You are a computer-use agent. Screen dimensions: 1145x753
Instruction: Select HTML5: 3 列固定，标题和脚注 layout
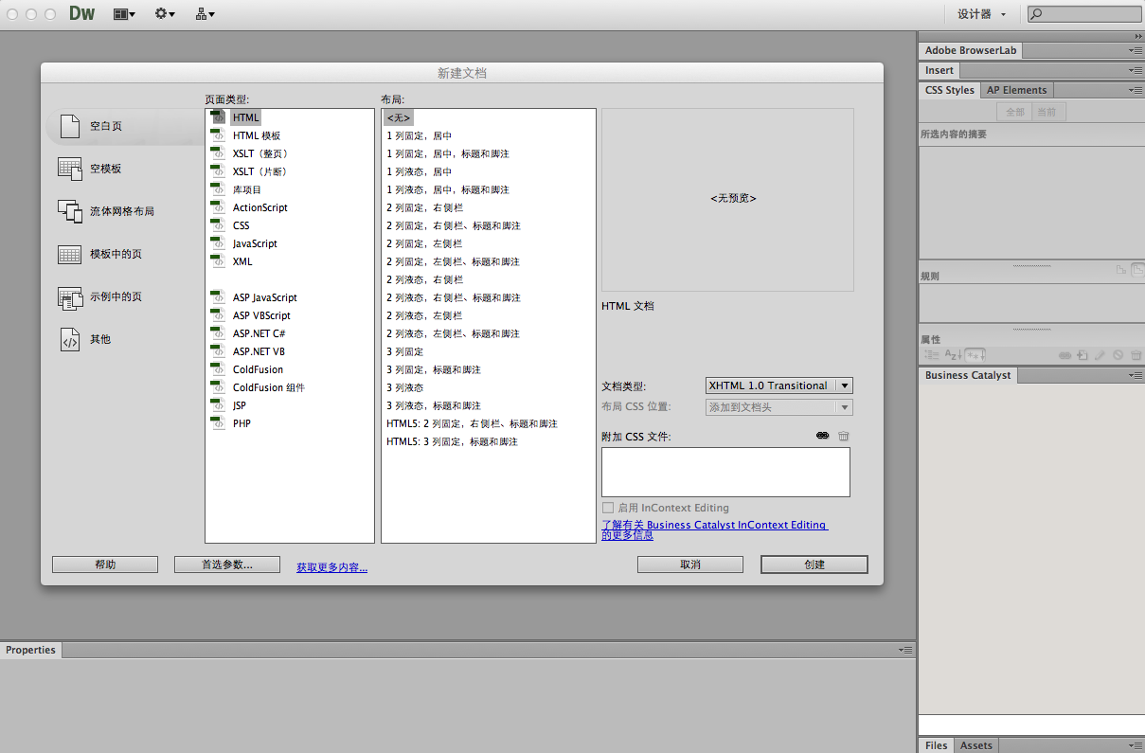click(x=453, y=441)
